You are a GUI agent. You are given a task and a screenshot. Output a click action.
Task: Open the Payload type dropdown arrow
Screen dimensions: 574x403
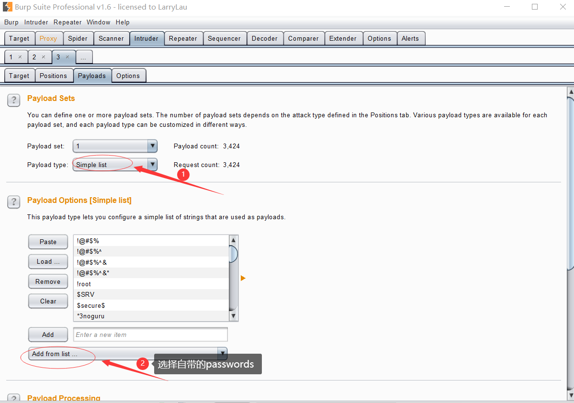152,165
